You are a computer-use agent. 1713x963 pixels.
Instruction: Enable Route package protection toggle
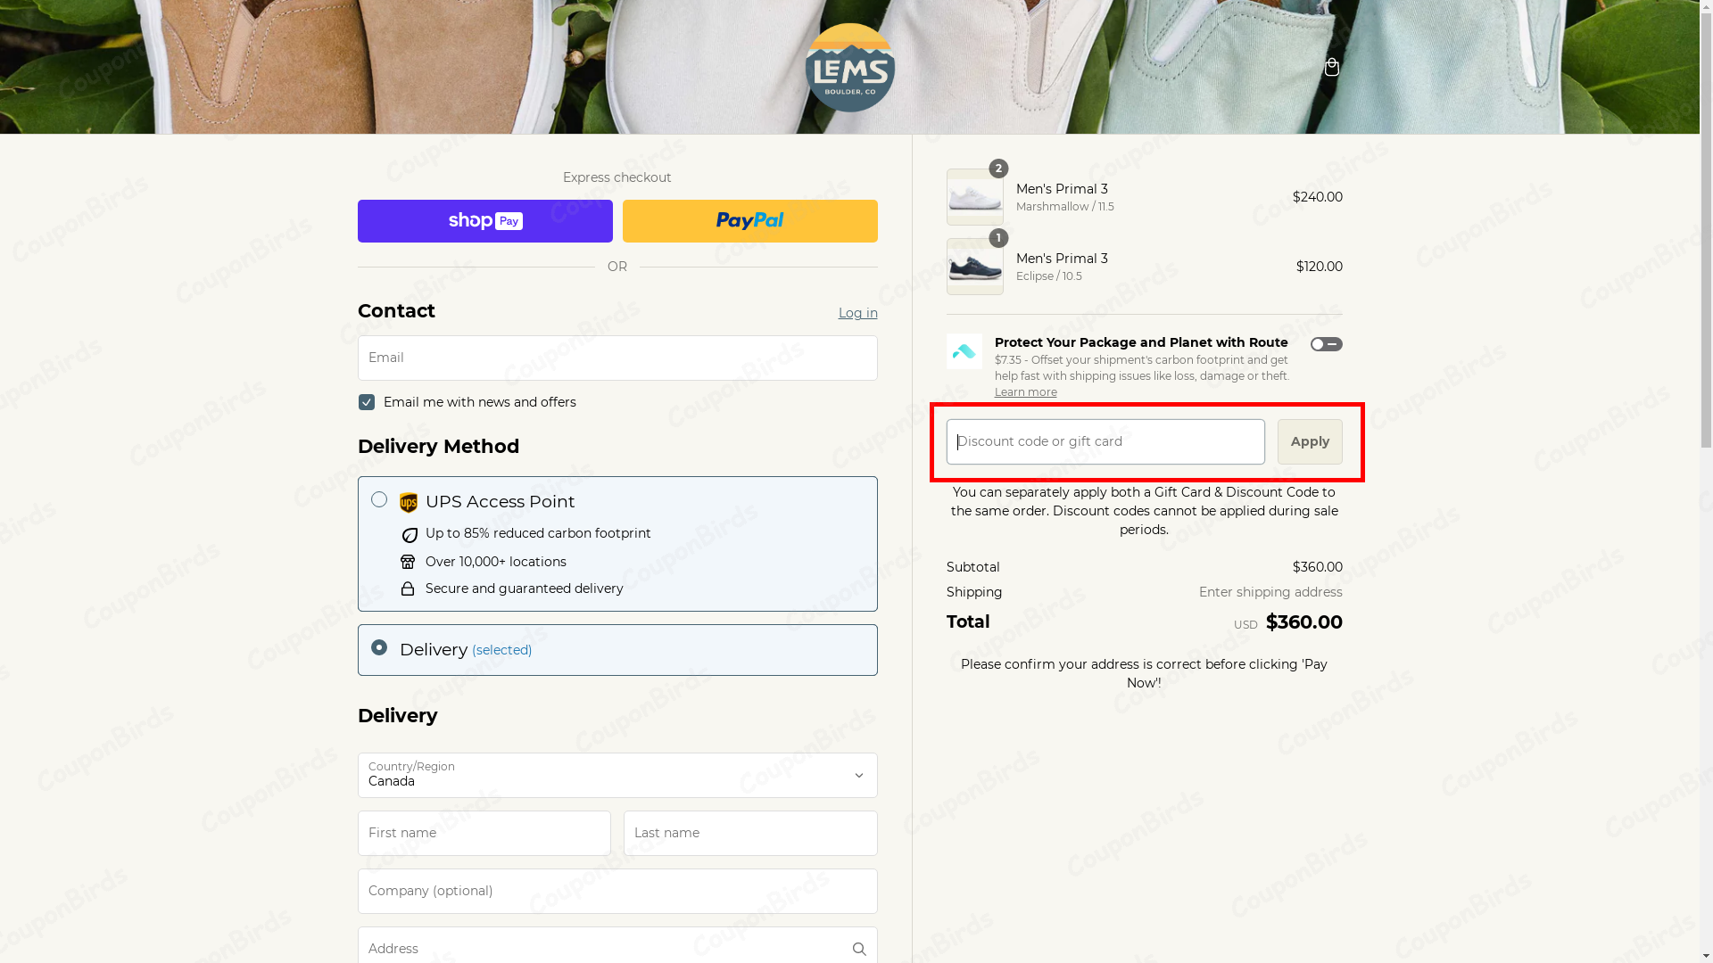1326,344
